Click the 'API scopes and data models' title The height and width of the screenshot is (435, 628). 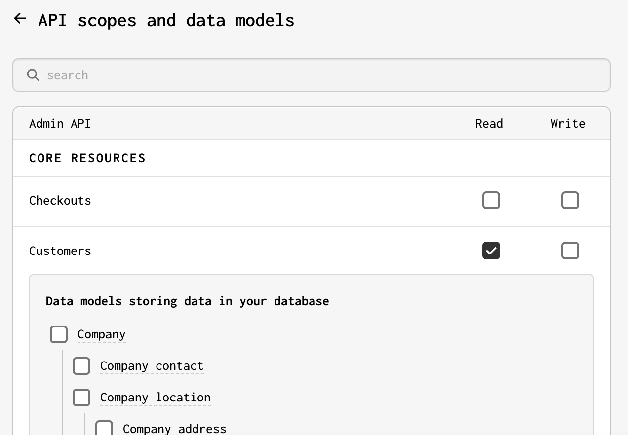(166, 20)
